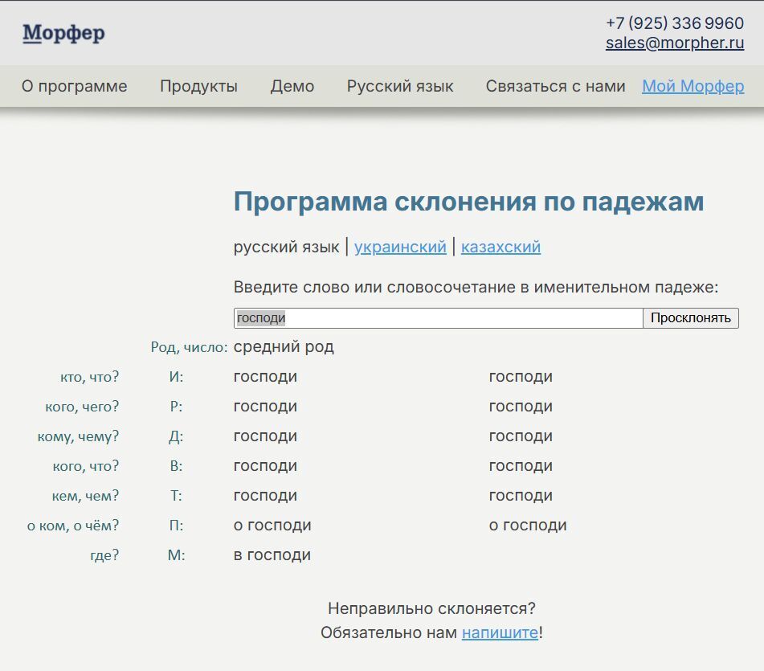Click the средний род result text
Image resolution: width=764 pixels, height=671 pixels.
click(284, 347)
